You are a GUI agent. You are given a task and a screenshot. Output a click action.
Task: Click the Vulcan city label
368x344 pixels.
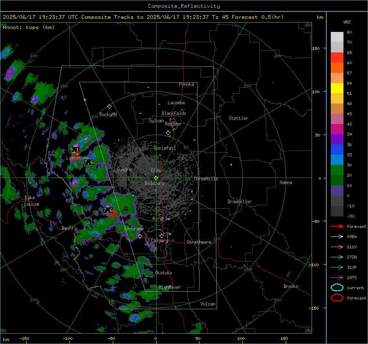pyautogui.click(x=208, y=304)
